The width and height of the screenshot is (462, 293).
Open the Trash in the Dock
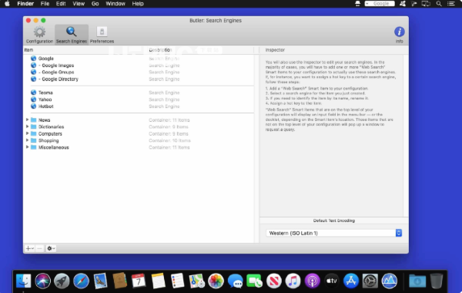[437, 281]
